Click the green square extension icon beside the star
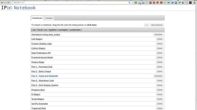Viewport: 197px width, 110px height. tap(136, 2)
